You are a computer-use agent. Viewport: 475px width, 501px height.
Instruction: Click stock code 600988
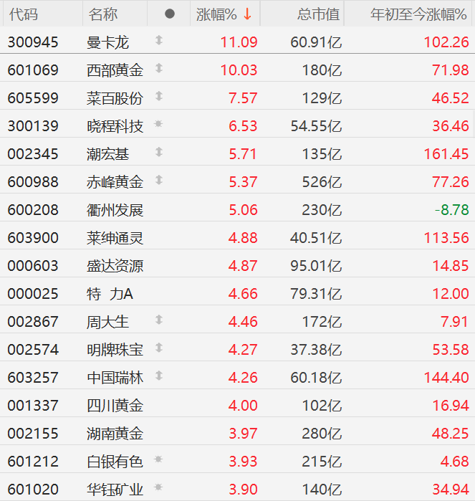[x=33, y=182]
